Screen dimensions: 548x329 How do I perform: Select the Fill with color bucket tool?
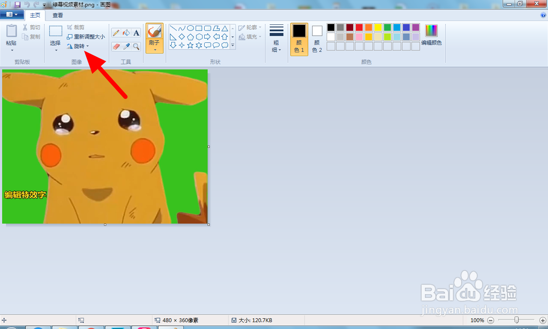[x=126, y=33]
